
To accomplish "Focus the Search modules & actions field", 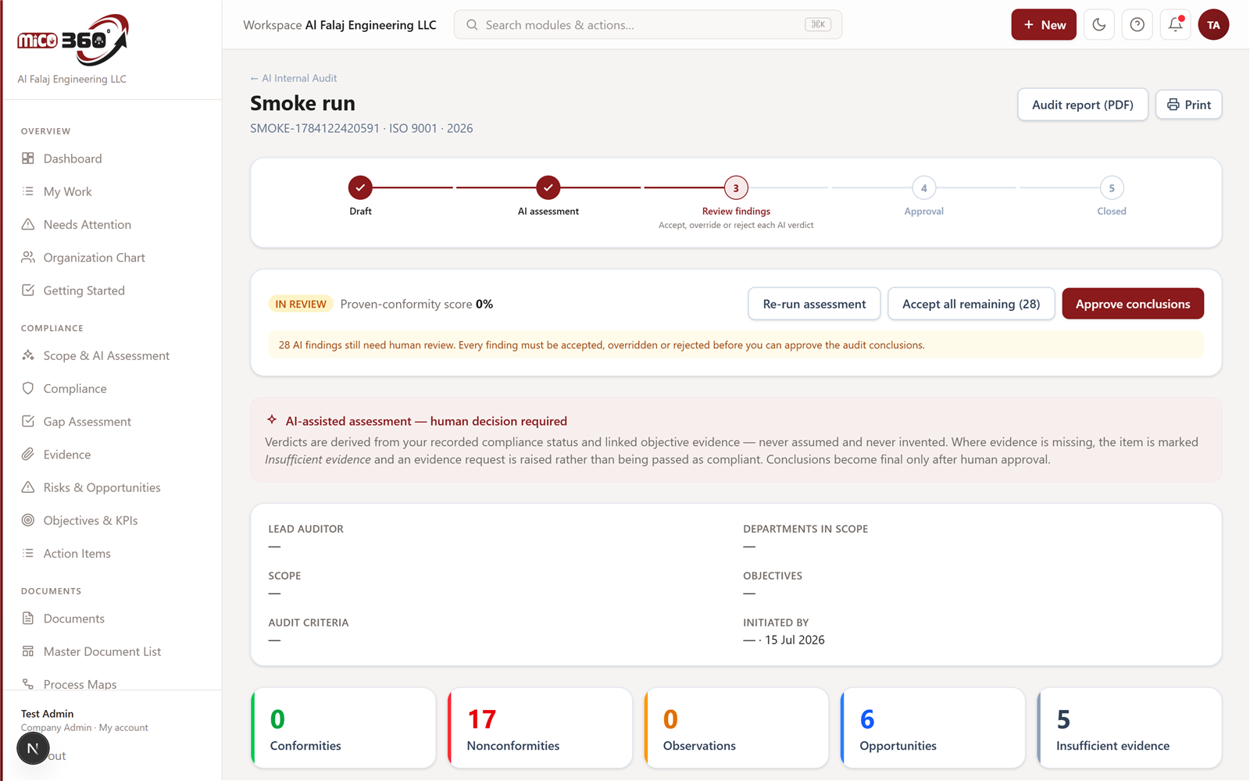I will click(x=648, y=25).
